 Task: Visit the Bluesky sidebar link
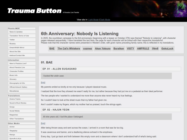22,44
